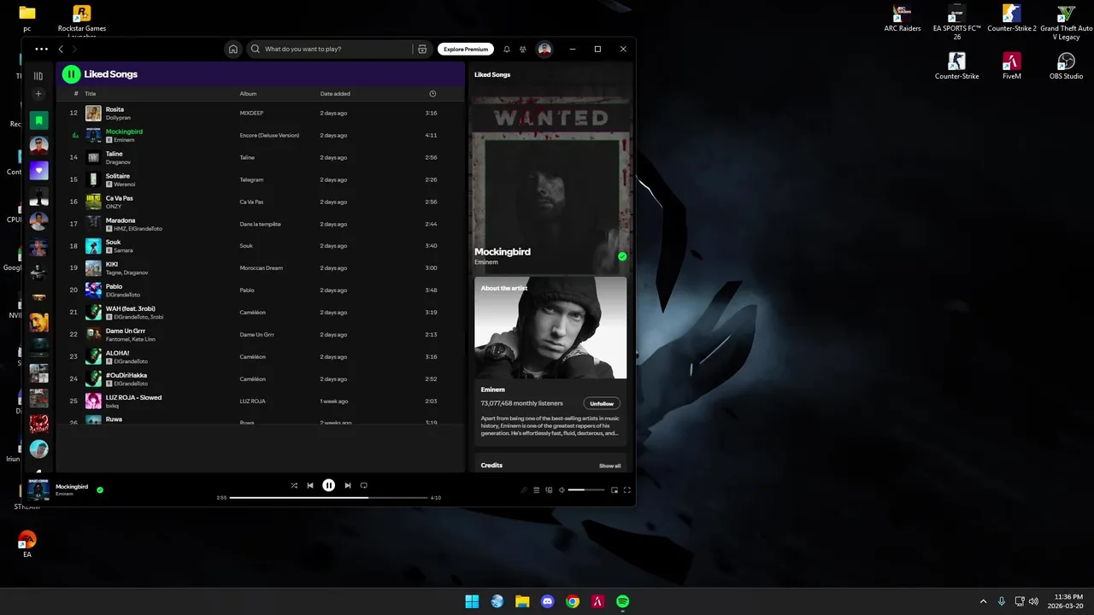Open the purple heart Liked Songs sidebar item
The width and height of the screenshot is (1094, 615).
pyautogui.click(x=38, y=171)
